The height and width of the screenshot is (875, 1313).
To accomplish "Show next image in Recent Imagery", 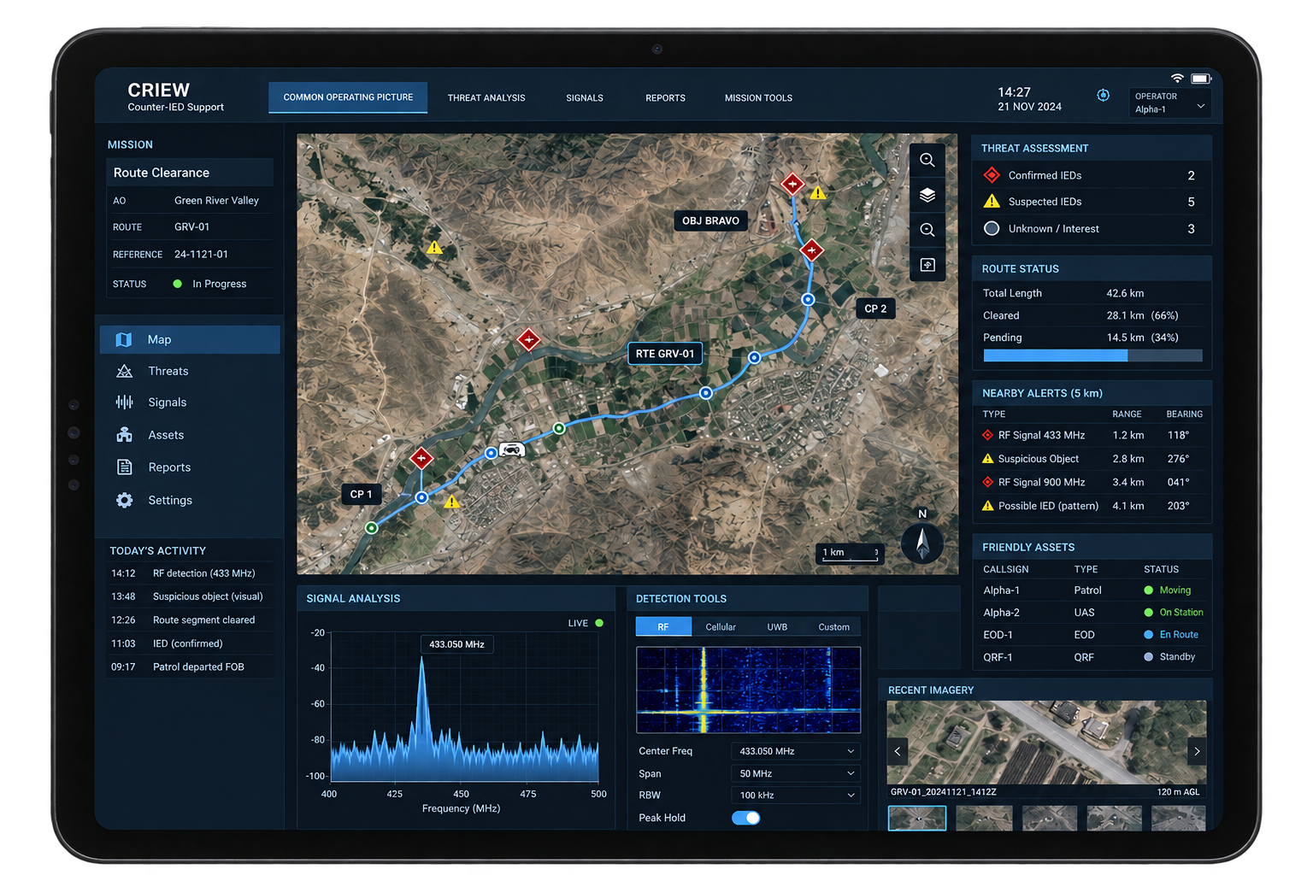I will pyautogui.click(x=1197, y=751).
